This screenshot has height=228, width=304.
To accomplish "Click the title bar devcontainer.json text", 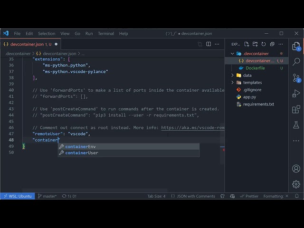I will click(x=197, y=34).
